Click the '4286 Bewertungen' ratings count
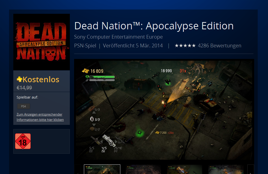Screen dimensions: 268x174 [x=220, y=46]
